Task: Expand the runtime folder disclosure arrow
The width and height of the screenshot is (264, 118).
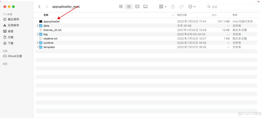Action: [38, 43]
